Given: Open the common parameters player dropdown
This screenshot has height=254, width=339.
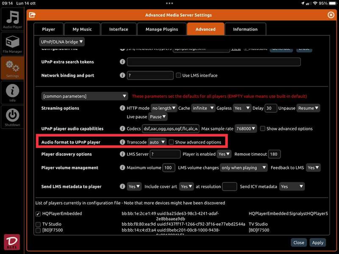Looking at the screenshot, I should coord(84,96).
